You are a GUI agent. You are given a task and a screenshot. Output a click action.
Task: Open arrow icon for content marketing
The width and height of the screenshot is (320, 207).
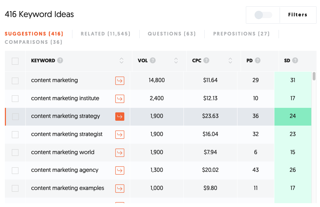pyautogui.click(x=120, y=81)
